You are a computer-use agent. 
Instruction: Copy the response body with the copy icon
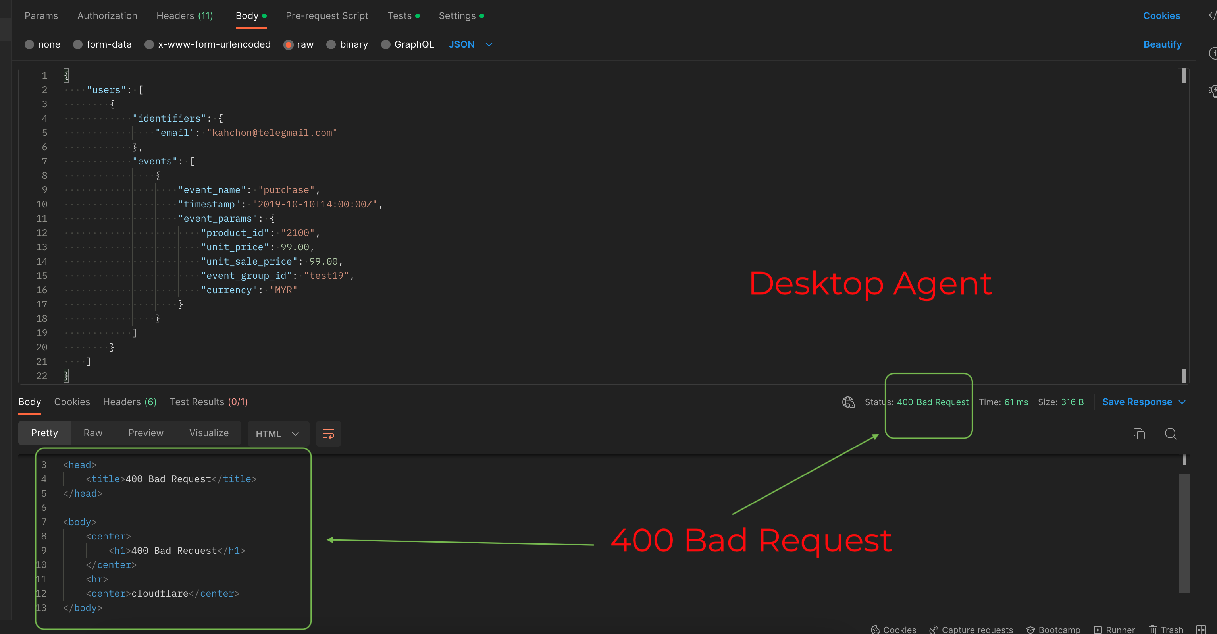(1138, 433)
